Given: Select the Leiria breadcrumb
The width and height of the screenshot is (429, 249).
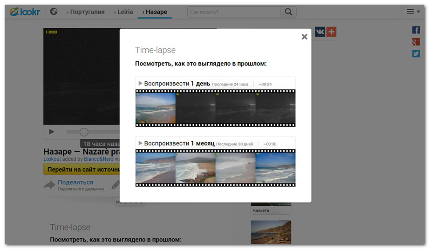Looking at the screenshot, I should pyautogui.click(x=123, y=12).
